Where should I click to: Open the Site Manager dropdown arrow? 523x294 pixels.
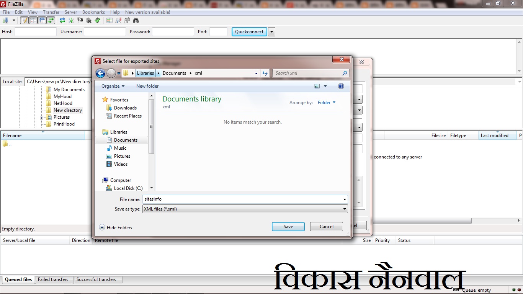[x=14, y=20]
